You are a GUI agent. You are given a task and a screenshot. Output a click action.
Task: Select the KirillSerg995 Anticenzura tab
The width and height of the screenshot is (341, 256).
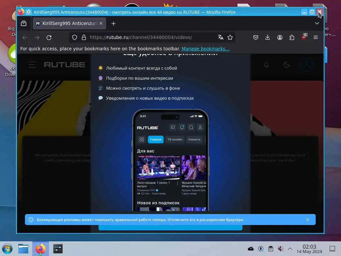pyautogui.click(x=69, y=23)
